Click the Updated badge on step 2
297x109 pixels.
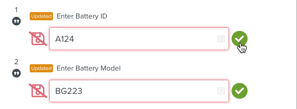pyautogui.click(x=41, y=68)
